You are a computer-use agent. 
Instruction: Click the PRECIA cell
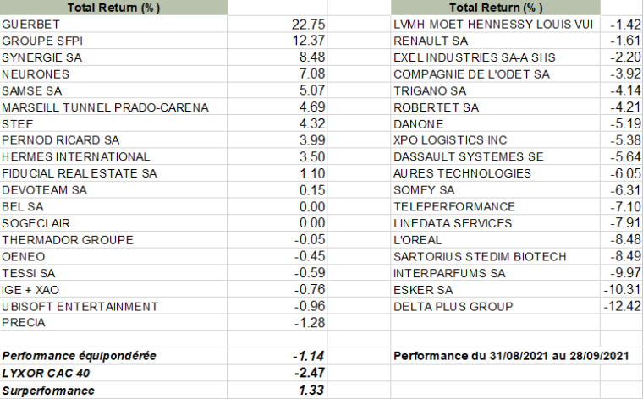coord(113,323)
